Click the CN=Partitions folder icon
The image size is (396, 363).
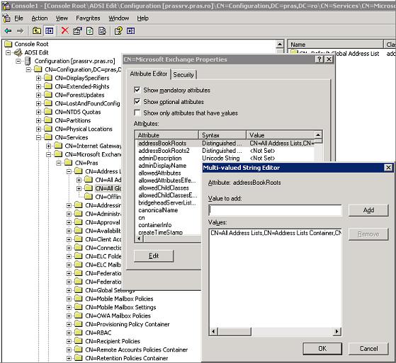tap(48, 120)
